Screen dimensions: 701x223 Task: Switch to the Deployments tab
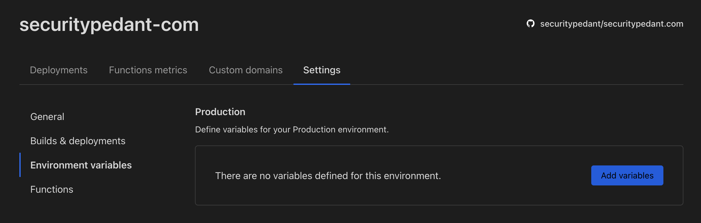(59, 70)
